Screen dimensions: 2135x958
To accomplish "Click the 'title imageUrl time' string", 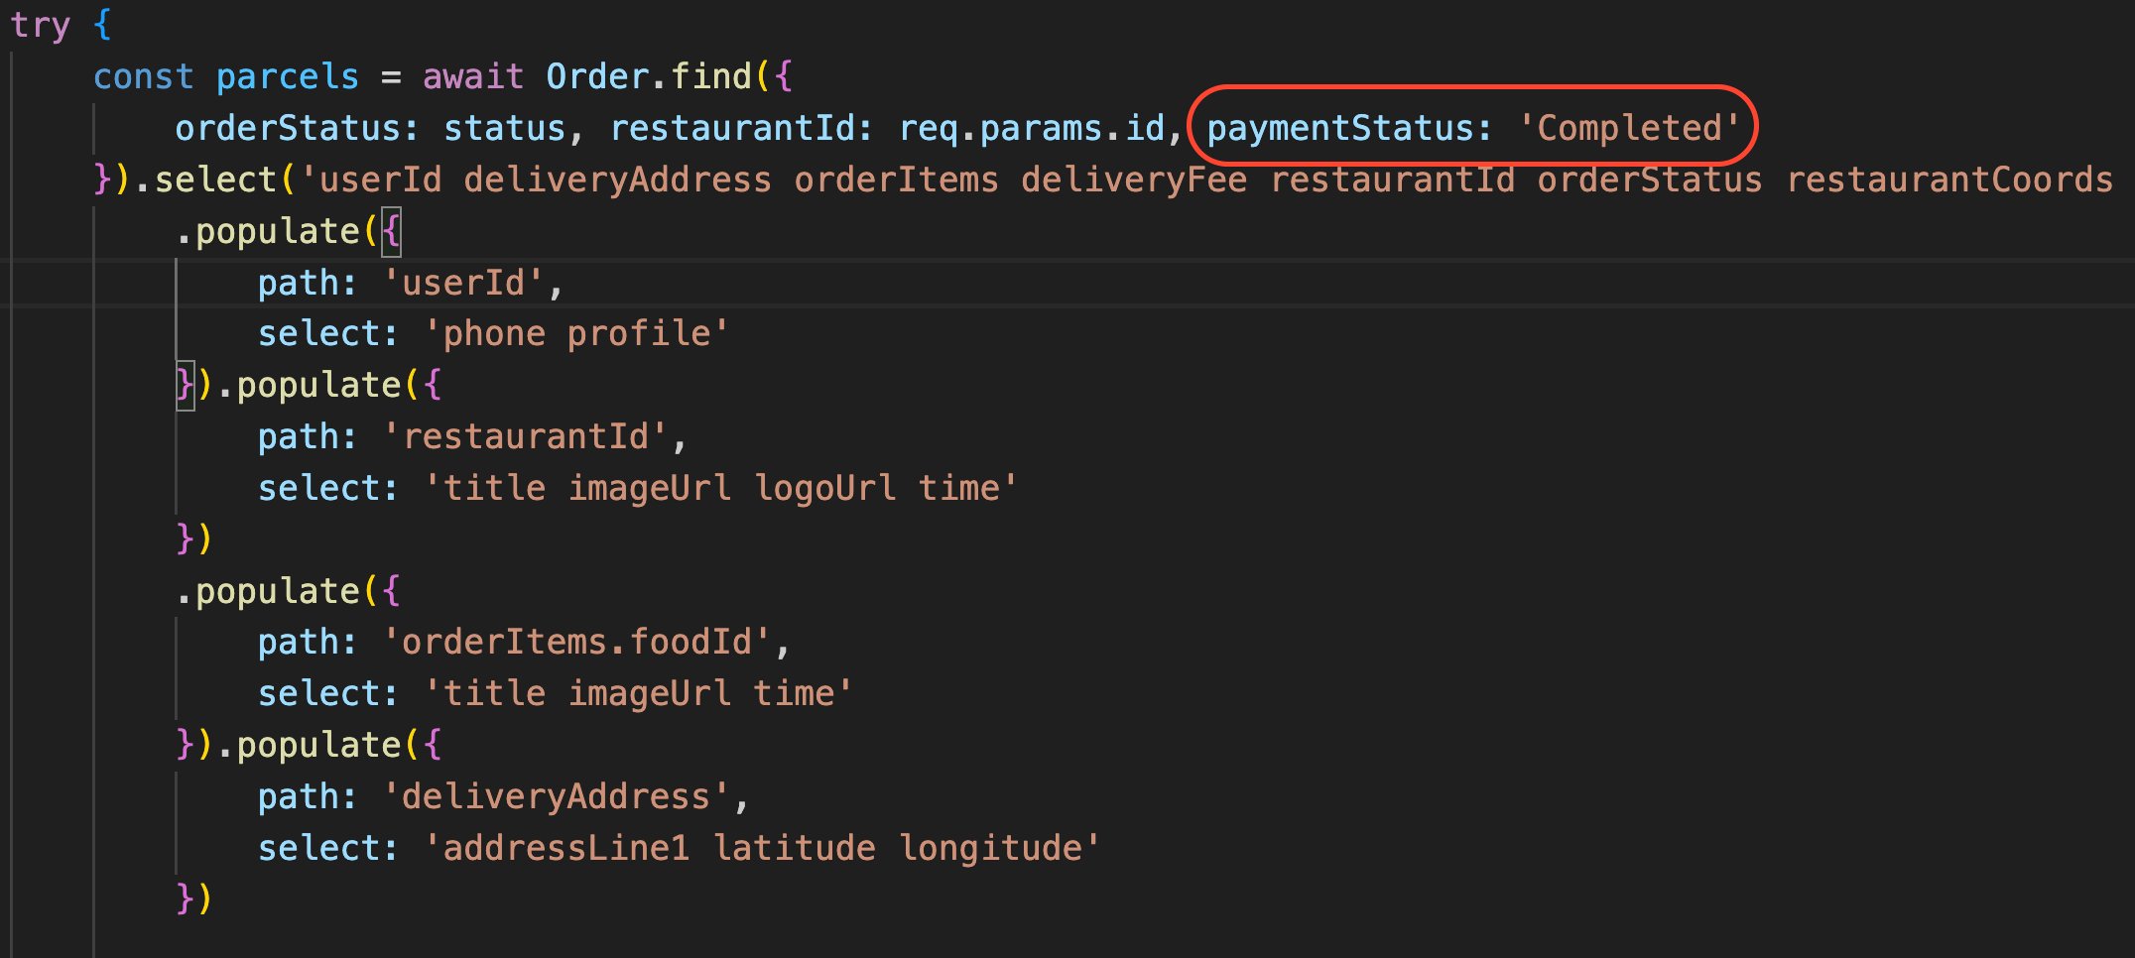I will point(638,693).
